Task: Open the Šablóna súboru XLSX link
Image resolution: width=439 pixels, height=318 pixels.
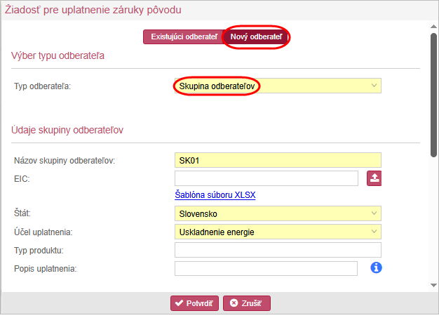Action: (x=215, y=194)
